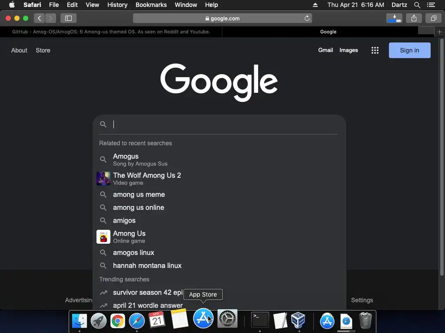Choose The Wolf Among Us 2 suggestion

click(219, 179)
